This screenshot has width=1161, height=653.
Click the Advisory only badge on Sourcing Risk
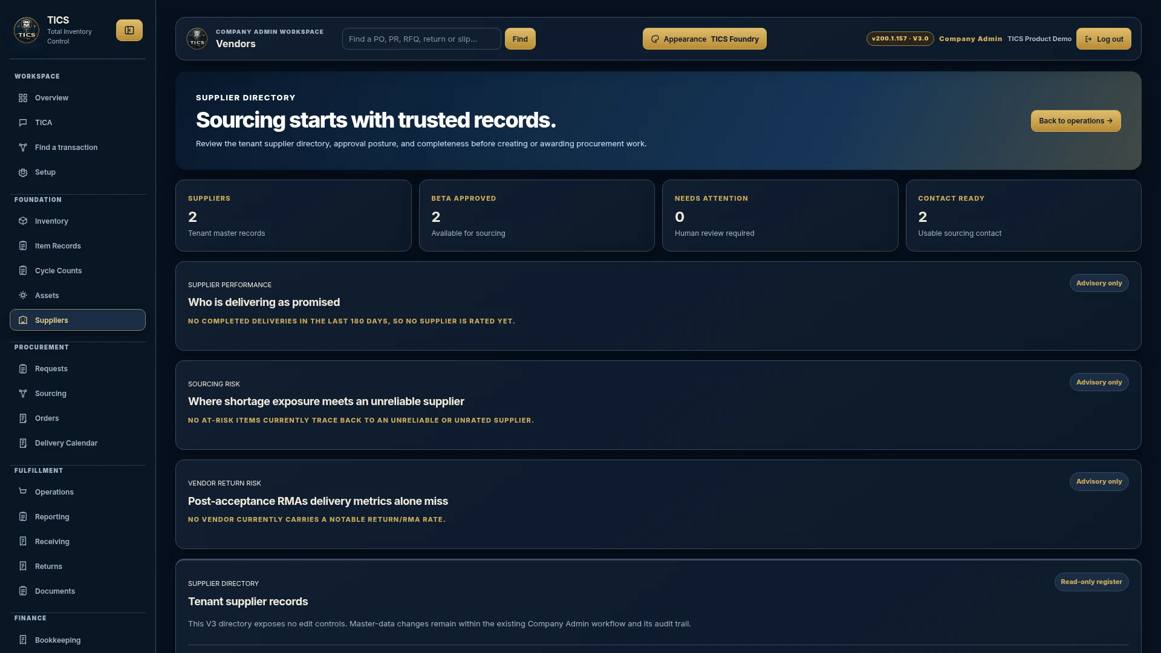[1099, 382]
